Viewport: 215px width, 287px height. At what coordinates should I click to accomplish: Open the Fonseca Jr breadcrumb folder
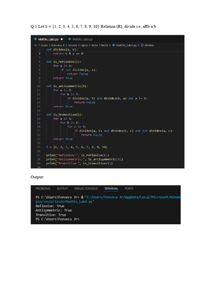(58, 45)
